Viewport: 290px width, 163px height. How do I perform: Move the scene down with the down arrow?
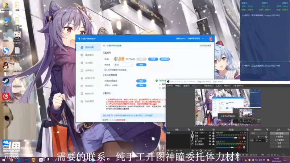coord(181,151)
